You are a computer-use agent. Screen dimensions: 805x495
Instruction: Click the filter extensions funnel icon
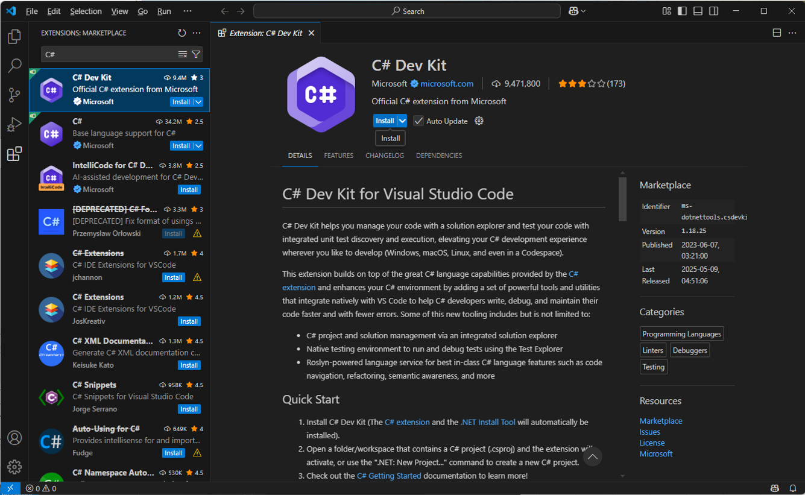[x=196, y=54]
